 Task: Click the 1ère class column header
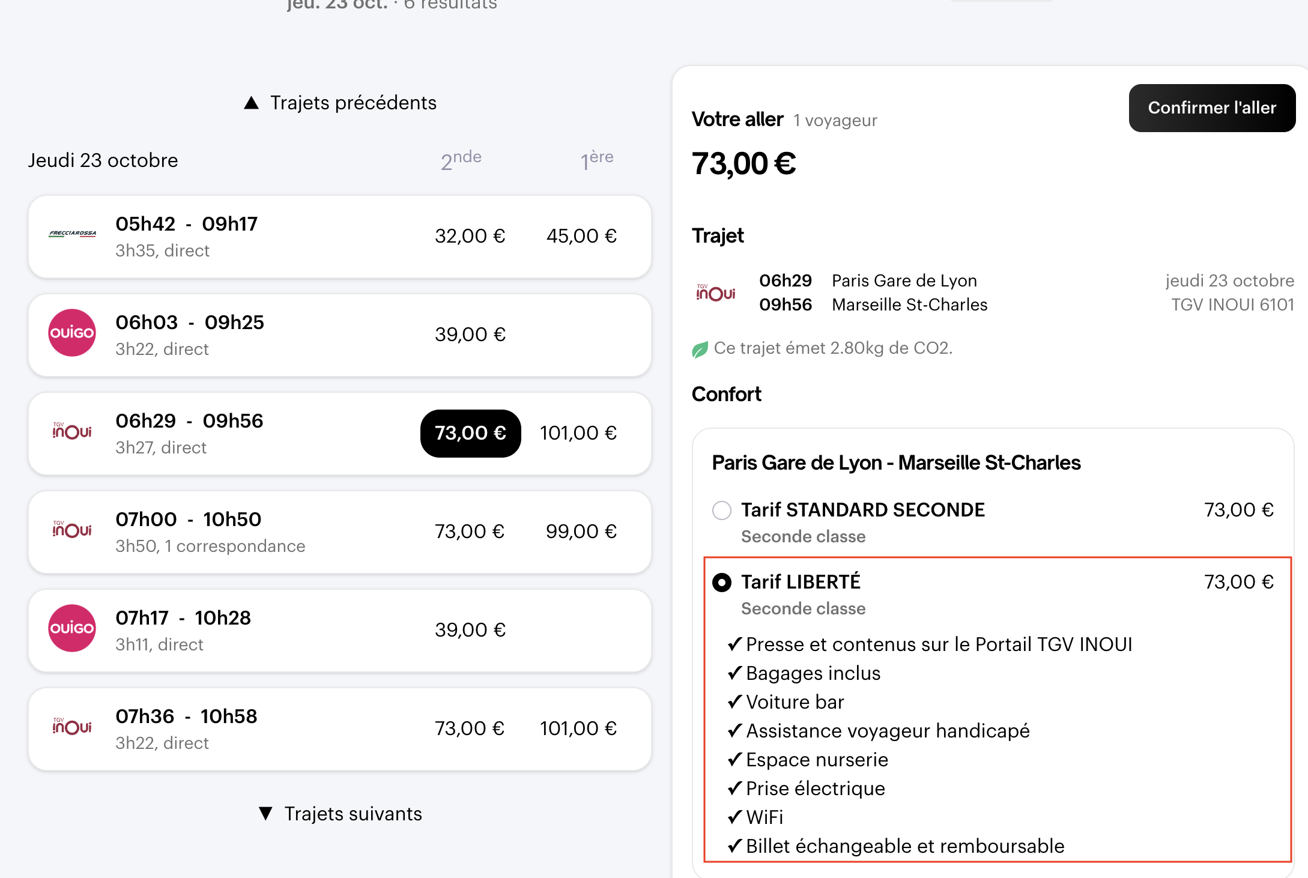(596, 160)
